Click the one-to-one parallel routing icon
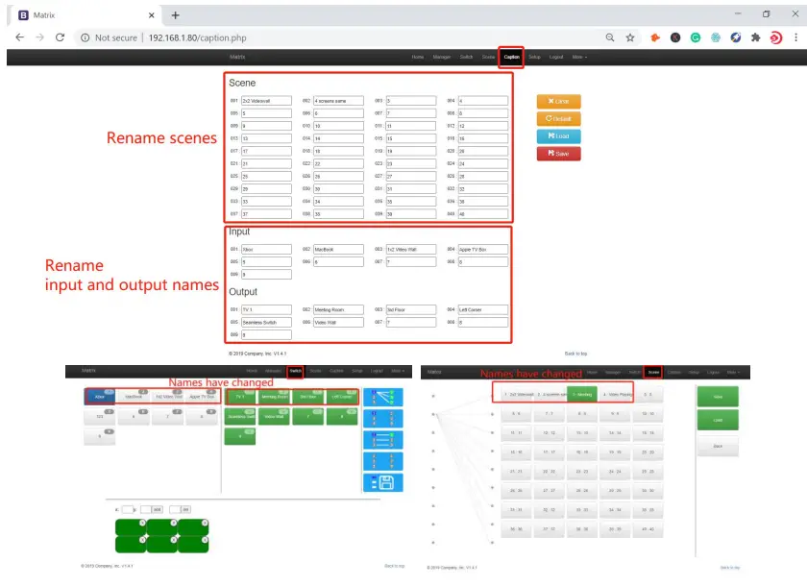The height and width of the screenshot is (586, 807). pyautogui.click(x=383, y=440)
